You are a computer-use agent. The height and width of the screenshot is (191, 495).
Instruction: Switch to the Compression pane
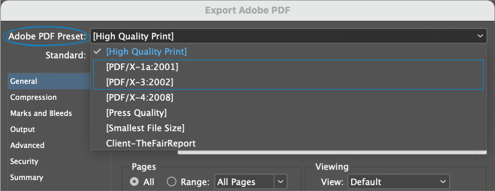(33, 97)
